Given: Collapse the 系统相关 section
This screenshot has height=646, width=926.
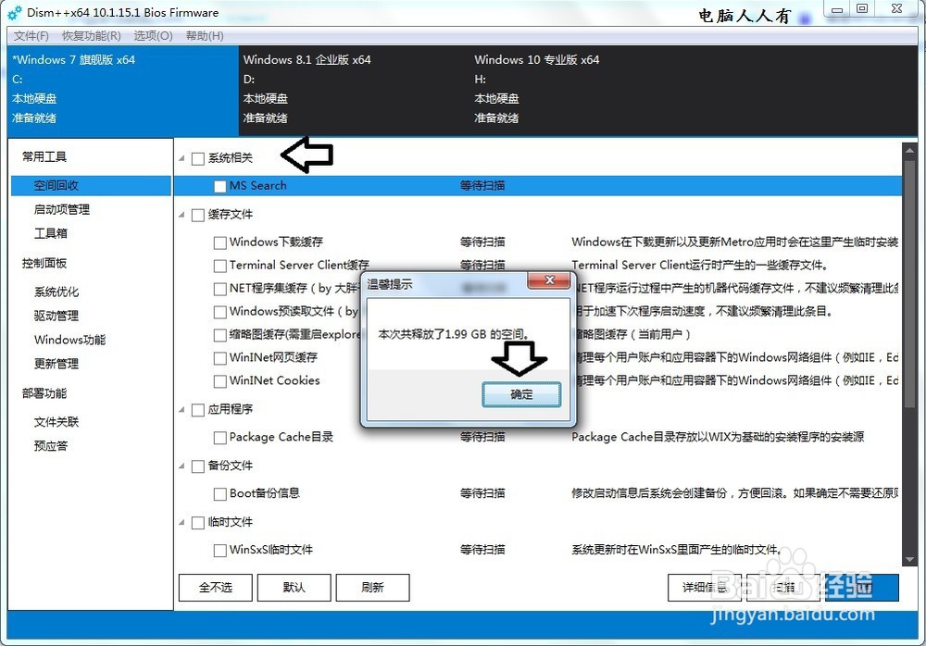Looking at the screenshot, I should coord(181,157).
